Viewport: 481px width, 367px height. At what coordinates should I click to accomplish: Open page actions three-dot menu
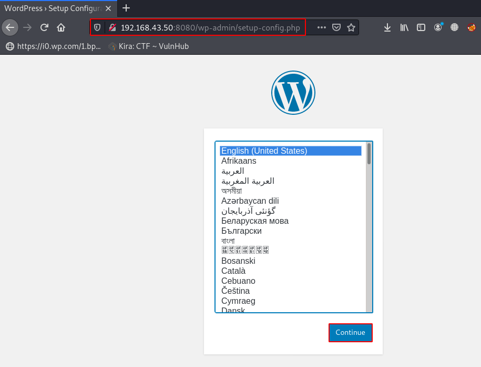coord(322,28)
